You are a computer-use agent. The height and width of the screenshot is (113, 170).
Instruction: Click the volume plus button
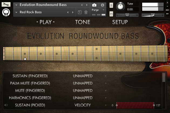(162, 15)
